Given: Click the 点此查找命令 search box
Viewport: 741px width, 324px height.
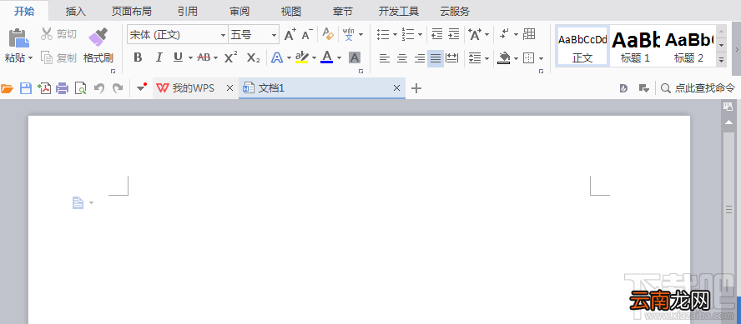Looking at the screenshot, I should 698,87.
